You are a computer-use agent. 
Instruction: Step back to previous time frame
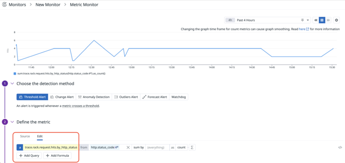click(316, 20)
